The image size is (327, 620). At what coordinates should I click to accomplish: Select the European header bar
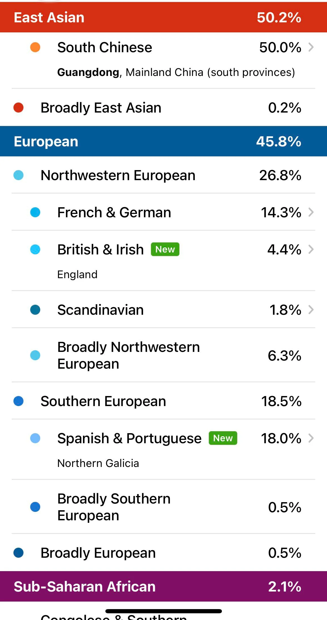coord(163,141)
